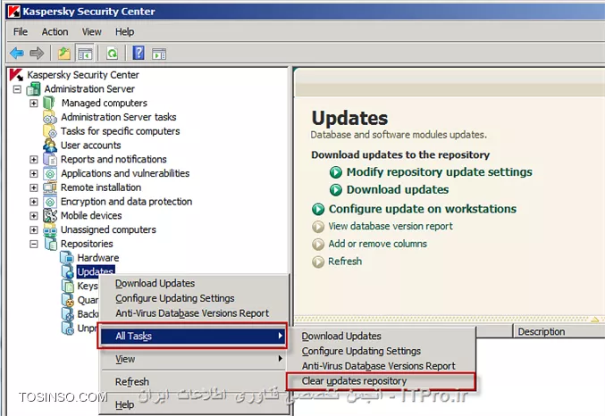Screen dimensions: 605x416
Task: Open View submenu in context menu
Action: click(195, 359)
